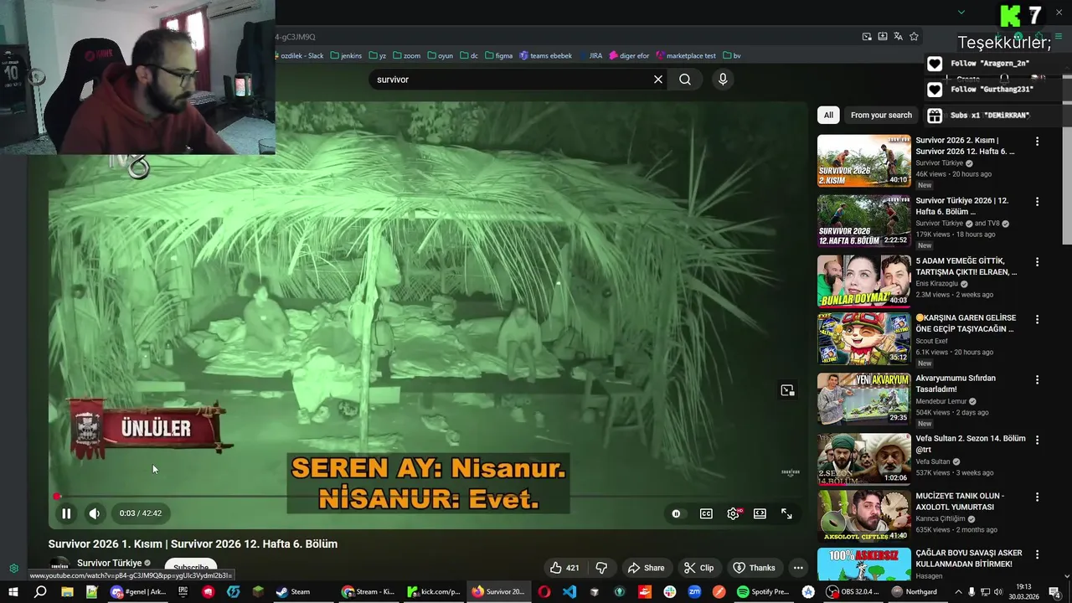Open the teams ebebek bookmark
1072x603 pixels.
545,56
